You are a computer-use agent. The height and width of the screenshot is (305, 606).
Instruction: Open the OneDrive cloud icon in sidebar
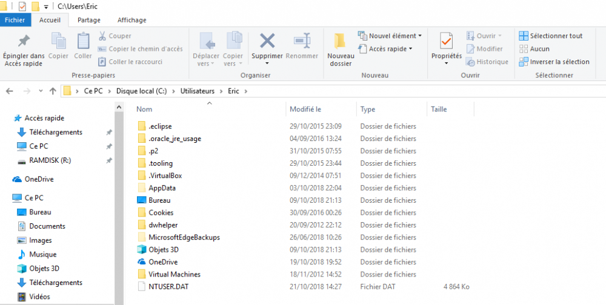pyautogui.click(x=17, y=179)
